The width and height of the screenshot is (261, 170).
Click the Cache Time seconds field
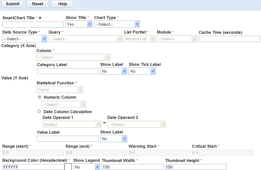[229, 39]
